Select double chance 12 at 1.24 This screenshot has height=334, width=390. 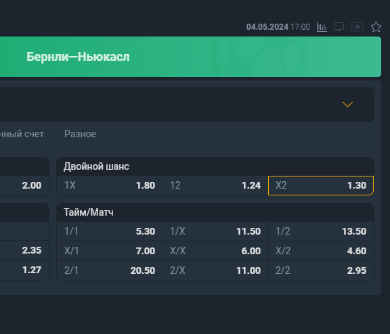click(215, 185)
